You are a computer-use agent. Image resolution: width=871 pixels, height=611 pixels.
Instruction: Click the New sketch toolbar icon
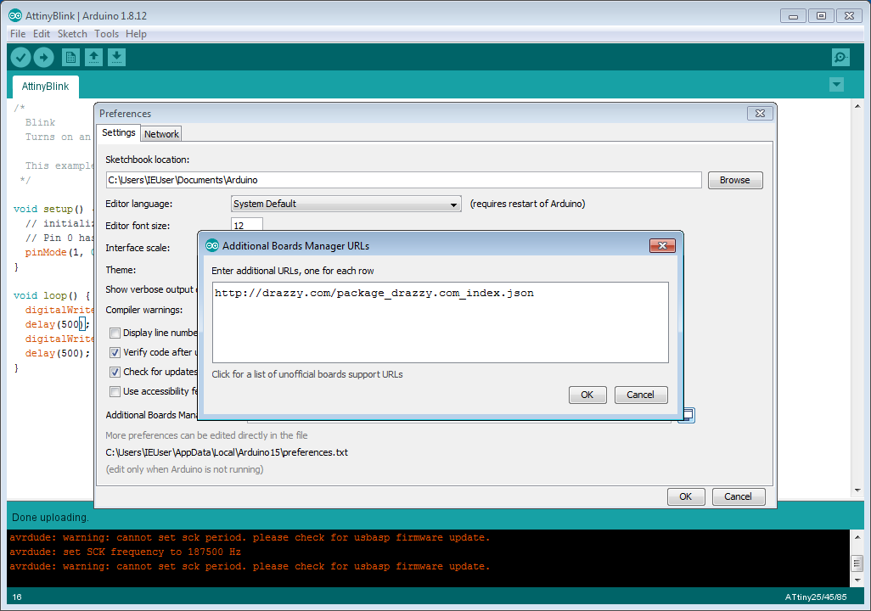[x=70, y=57]
